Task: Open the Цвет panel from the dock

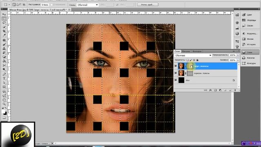Action: point(250,15)
